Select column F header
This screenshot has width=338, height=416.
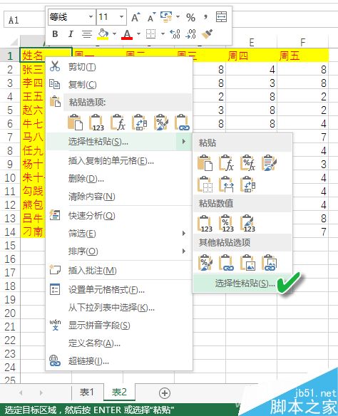302,42
